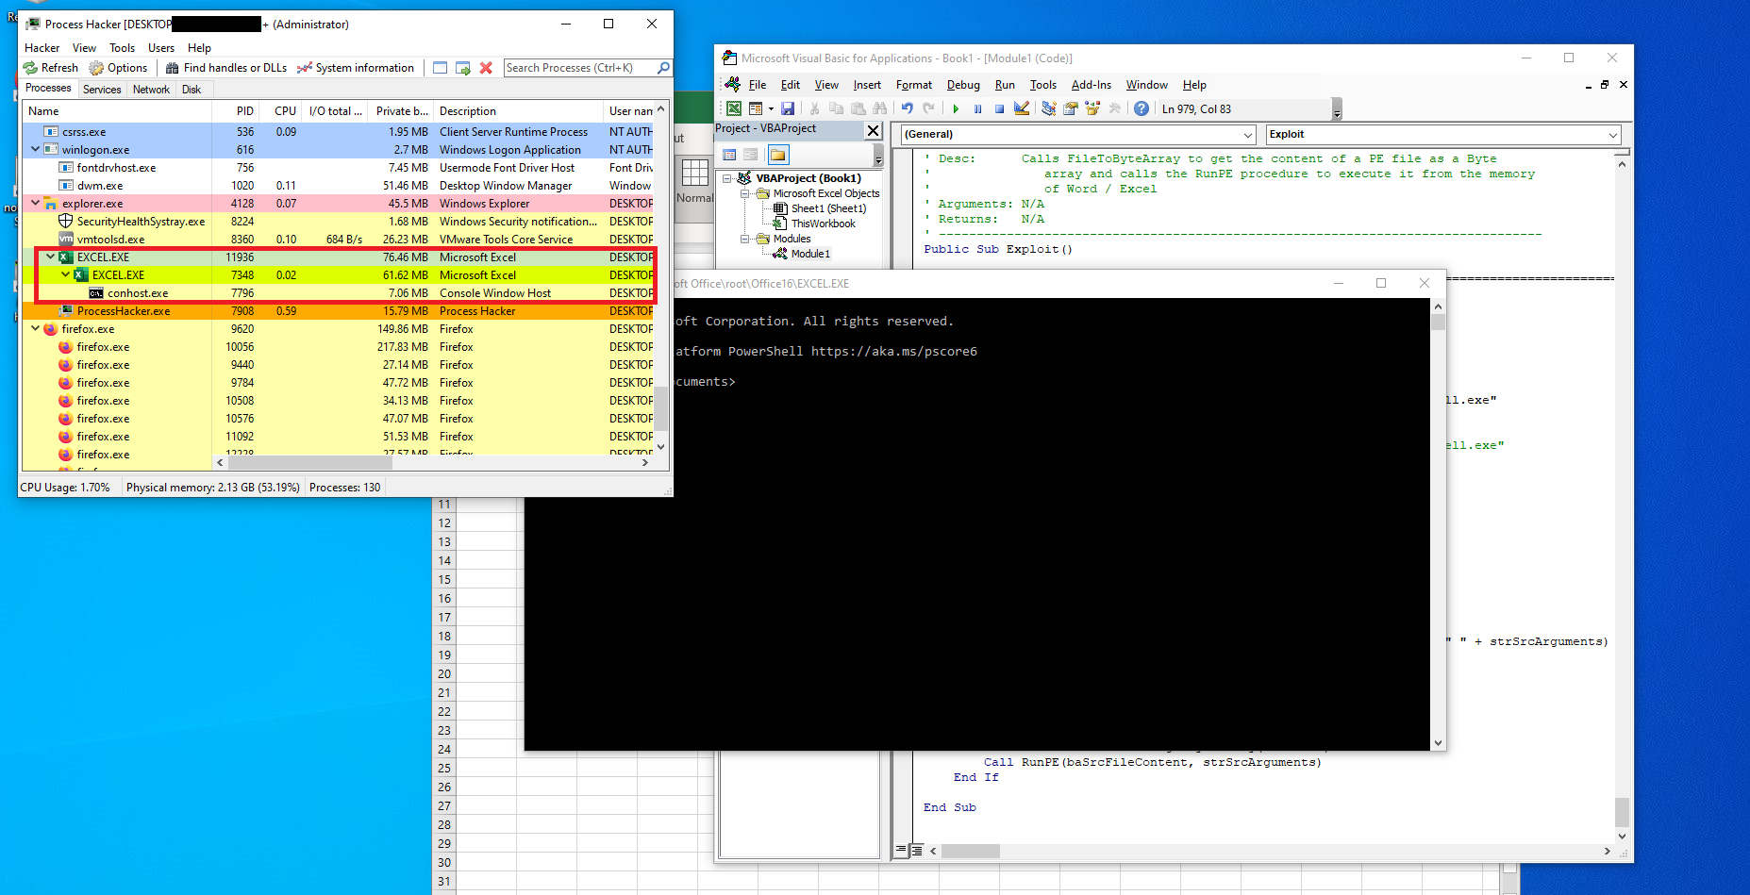The height and width of the screenshot is (895, 1750).
Task: Open the Insert UserForm dropdown arrow
Action: tap(771, 108)
